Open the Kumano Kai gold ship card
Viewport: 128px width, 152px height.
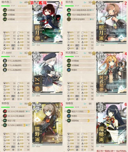tap(47, 123)
